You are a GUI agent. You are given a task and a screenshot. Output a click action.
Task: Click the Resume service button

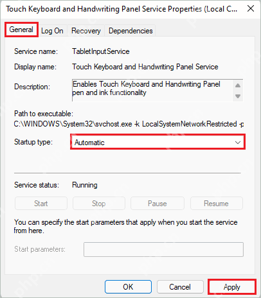coord(217,204)
